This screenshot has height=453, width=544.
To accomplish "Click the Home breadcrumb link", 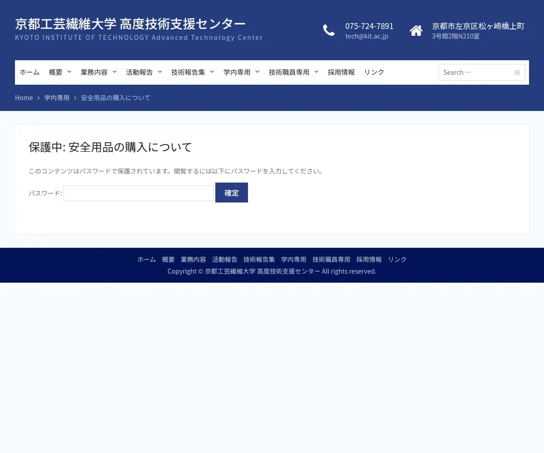I will 24,98.
